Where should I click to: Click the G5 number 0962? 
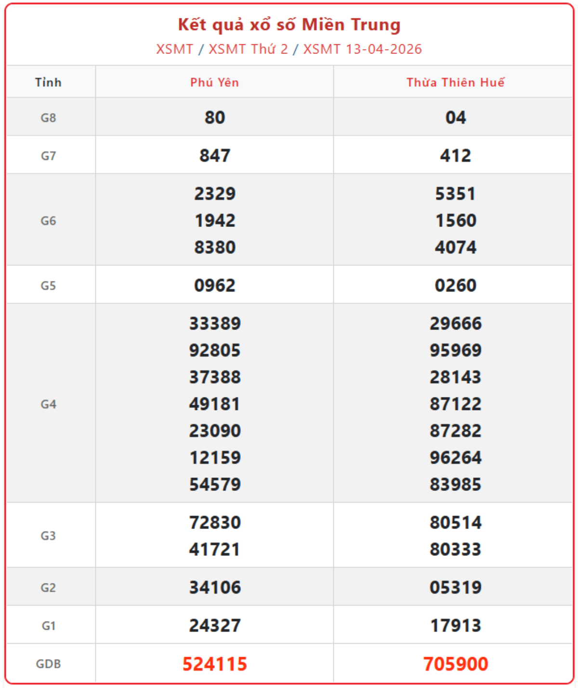click(214, 286)
